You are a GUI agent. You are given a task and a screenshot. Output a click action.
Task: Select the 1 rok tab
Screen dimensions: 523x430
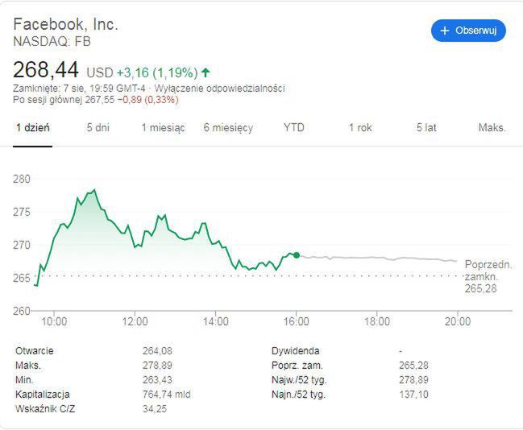[360, 128]
